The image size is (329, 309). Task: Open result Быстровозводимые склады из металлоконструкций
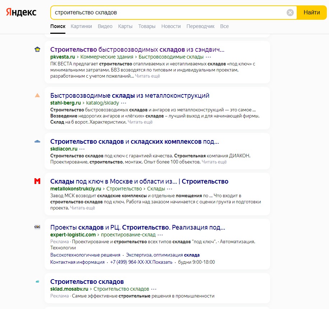point(130,96)
